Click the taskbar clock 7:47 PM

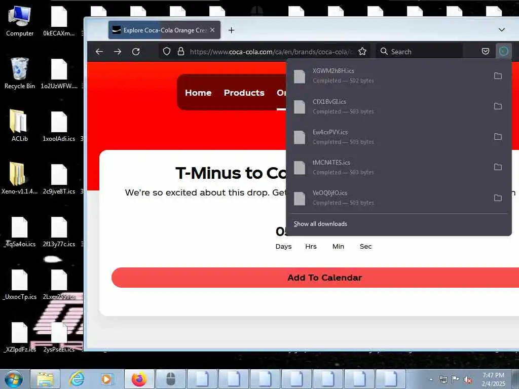(493, 379)
